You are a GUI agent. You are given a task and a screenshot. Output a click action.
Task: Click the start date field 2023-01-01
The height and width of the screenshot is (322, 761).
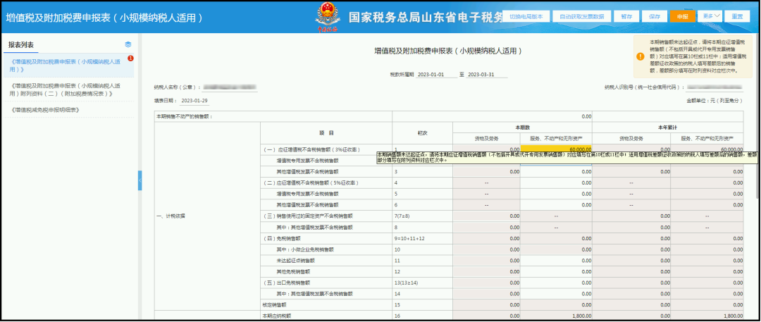point(436,75)
